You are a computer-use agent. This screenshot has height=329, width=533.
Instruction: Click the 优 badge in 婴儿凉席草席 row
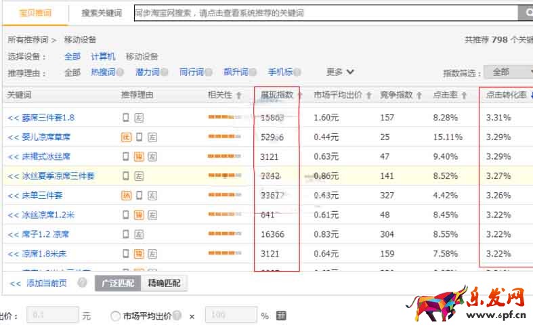click(126, 137)
